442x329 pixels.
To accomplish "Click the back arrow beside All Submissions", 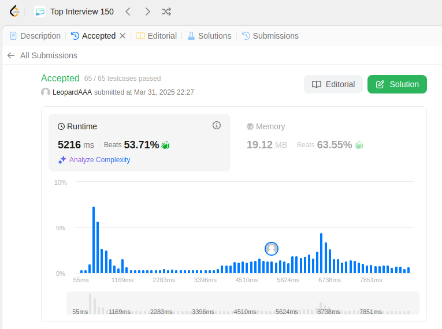I will tap(11, 55).
